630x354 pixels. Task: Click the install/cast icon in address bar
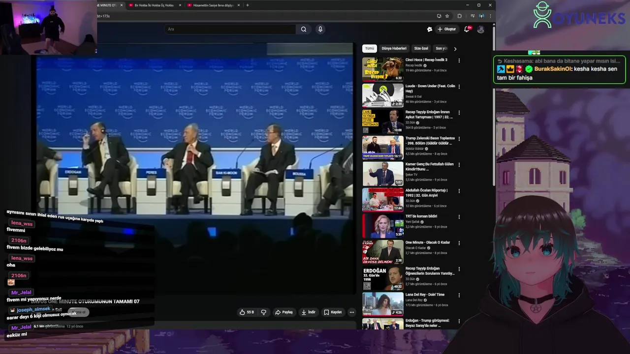pos(439,16)
